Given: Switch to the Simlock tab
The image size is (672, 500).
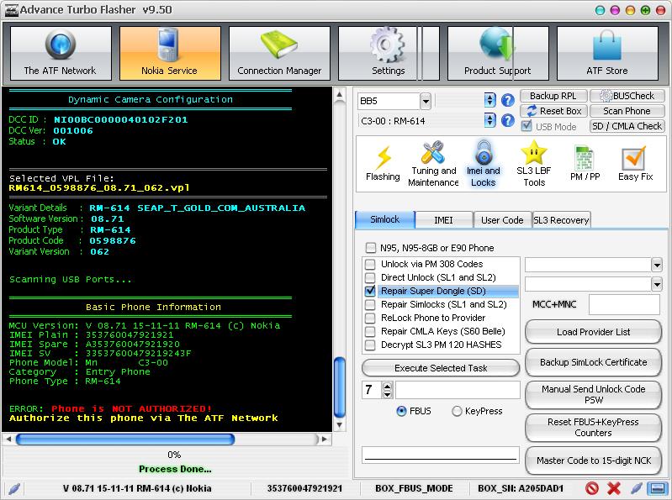Looking at the screenshot, I should 384,219.
